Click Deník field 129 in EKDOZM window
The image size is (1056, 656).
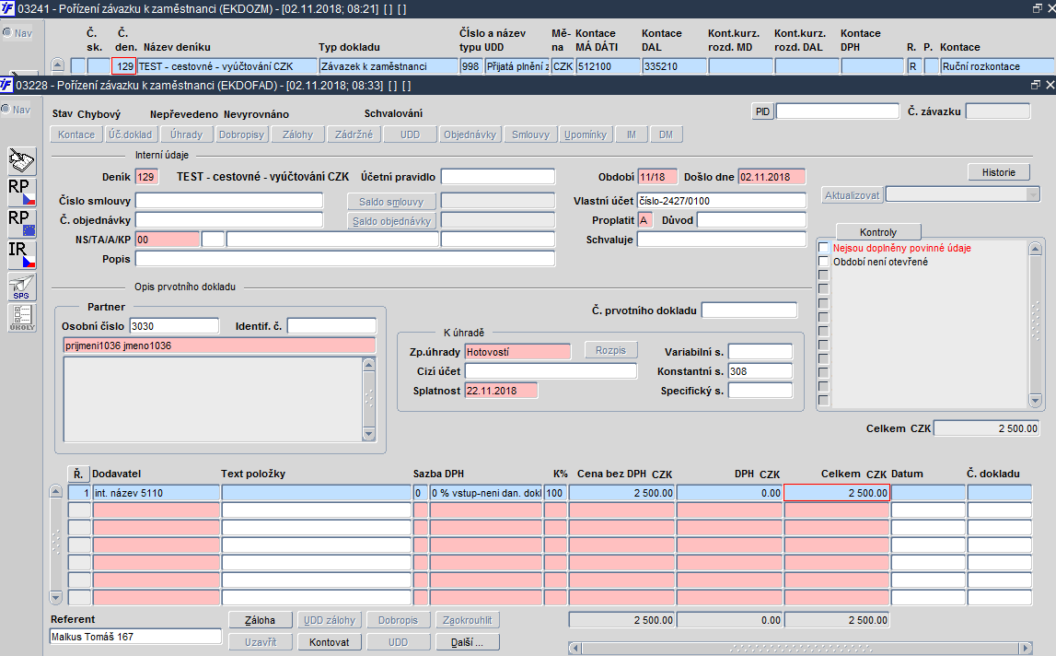coord(124,66)
